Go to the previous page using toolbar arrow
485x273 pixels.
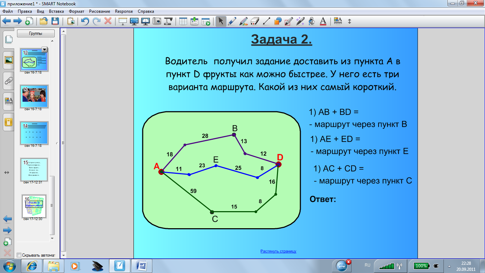[6, 21]
